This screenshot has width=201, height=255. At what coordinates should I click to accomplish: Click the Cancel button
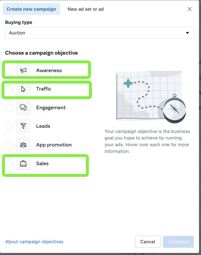click(148, 242)
